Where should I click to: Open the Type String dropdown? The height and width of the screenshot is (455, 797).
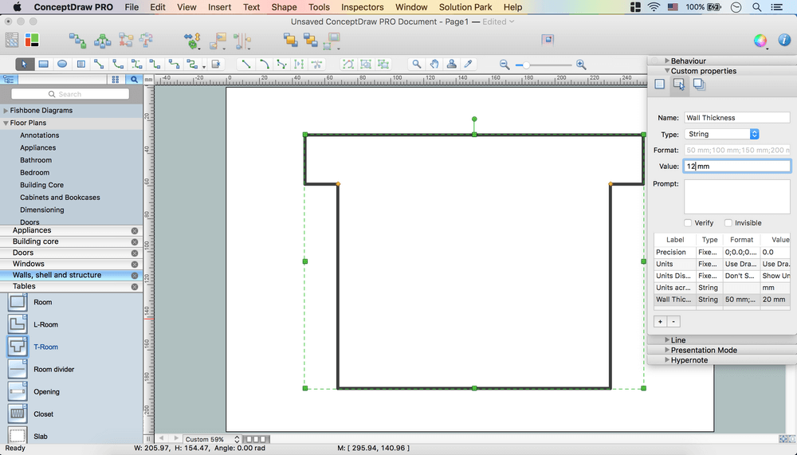tap(722, 134)
